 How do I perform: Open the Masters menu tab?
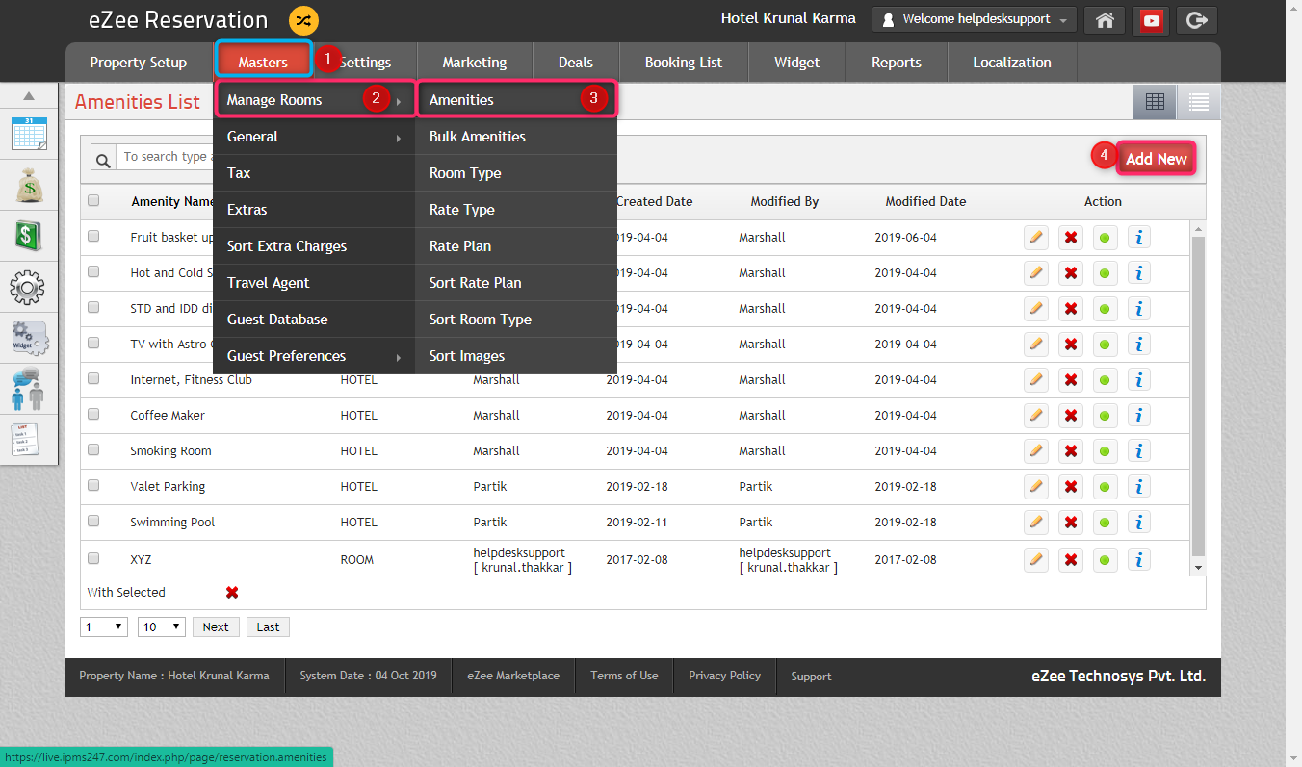(x=263, y=62)
